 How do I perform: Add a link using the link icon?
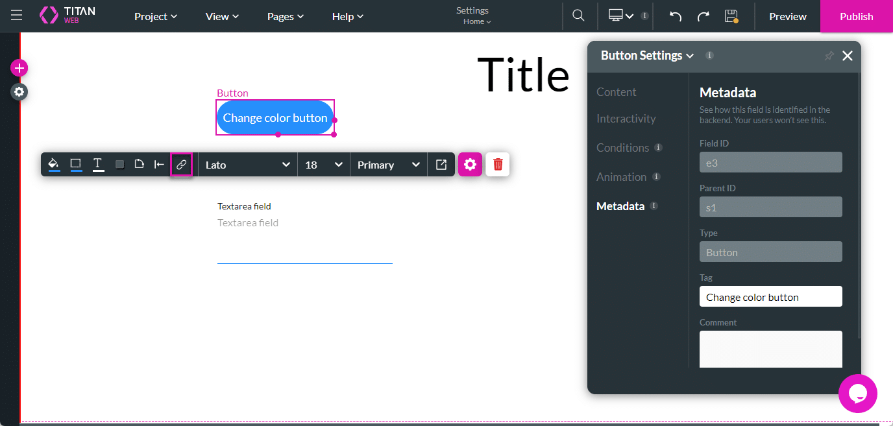pyautogui.click(x=181, y=164)
